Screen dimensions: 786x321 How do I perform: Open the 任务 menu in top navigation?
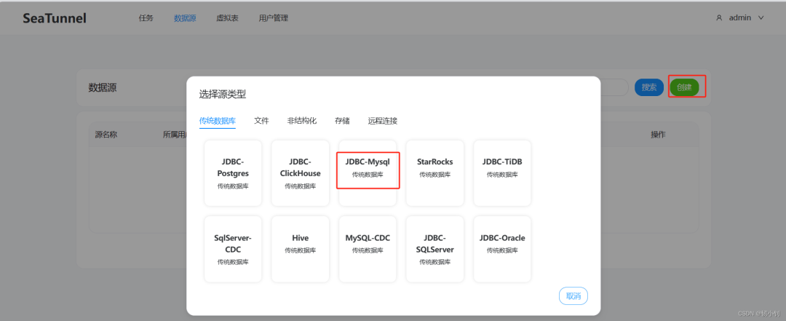tap(146, 18)
